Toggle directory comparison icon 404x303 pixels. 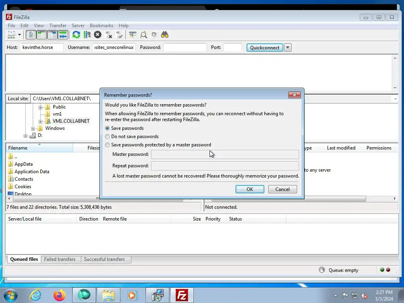144,35
